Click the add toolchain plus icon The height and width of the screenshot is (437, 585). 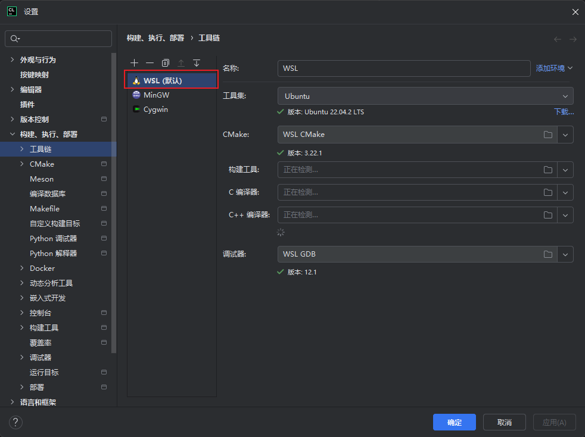click(x=135, y=63)
